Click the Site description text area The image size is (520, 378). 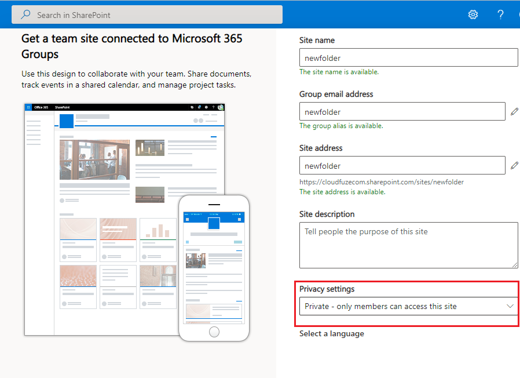coord(409,245)
